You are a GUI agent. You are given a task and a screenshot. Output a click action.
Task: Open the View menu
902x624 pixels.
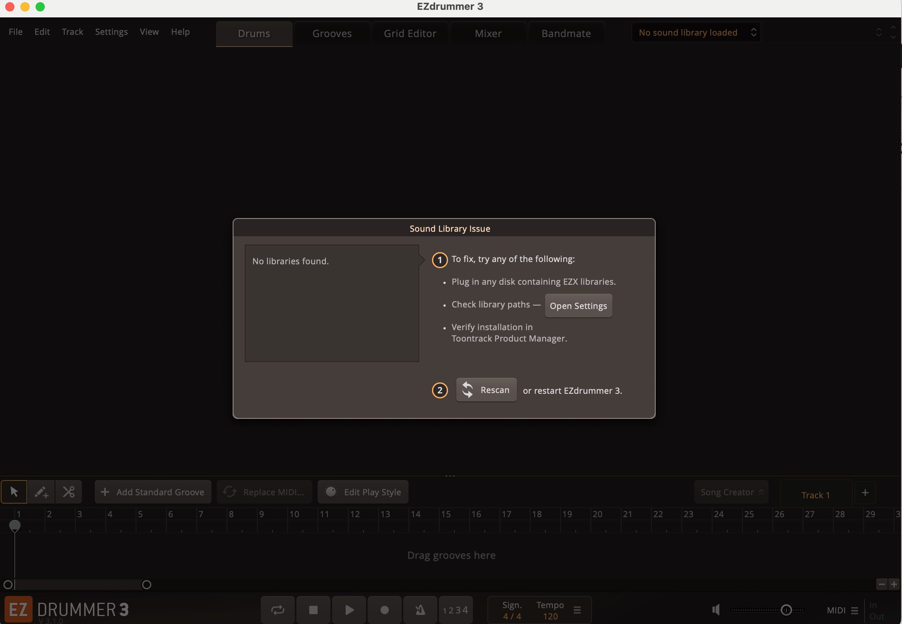pyautogui.click(x=149, y=32)
